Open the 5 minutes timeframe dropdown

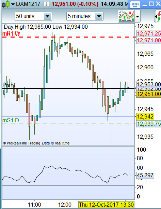point(99,16)
